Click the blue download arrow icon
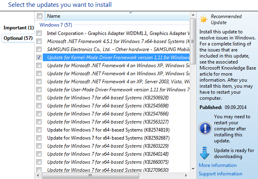 coord(205,153)
